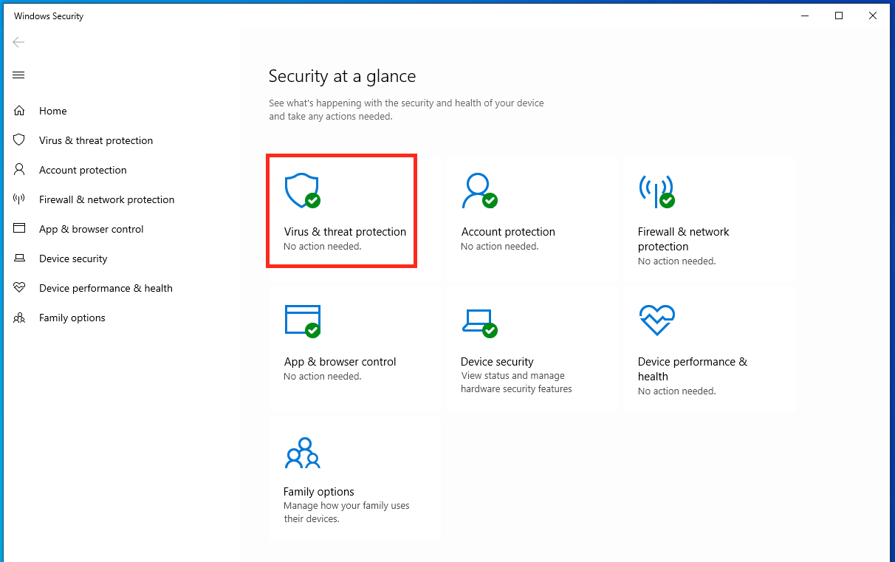Click the large people icon of Family options tile
895x562 pixels.
pos(302,453)
